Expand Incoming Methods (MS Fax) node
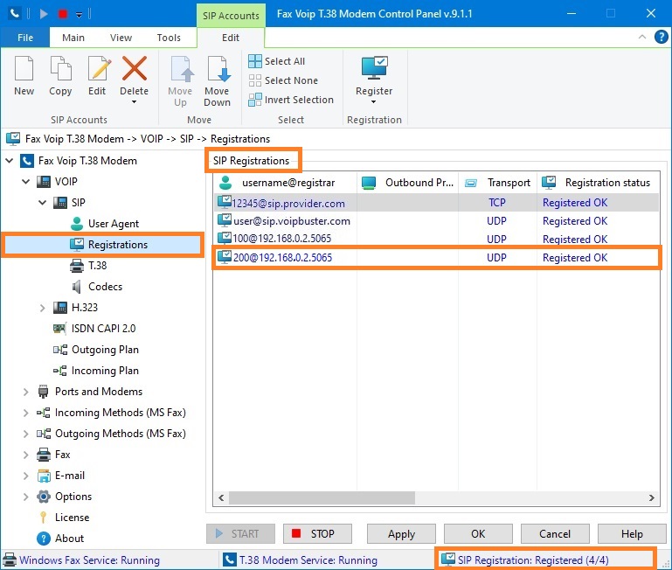Viewport: 672px width, 570px height. click(x=26, y=413)
